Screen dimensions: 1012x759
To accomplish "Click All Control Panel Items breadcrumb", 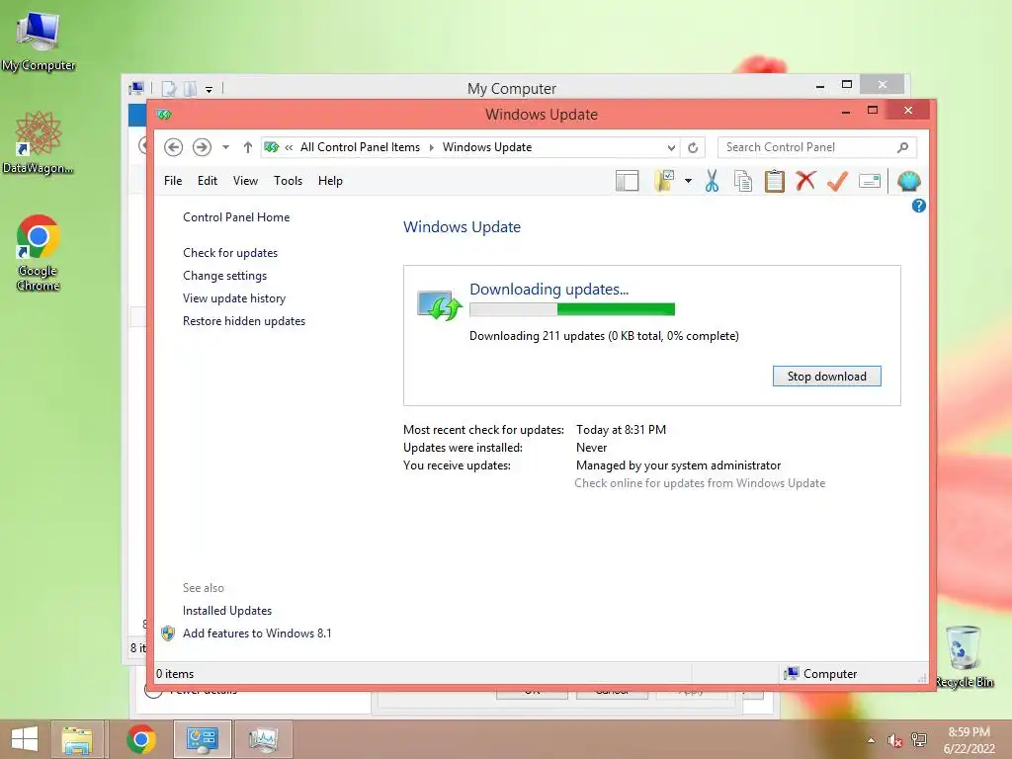I will pyautogui.click(x=360, y=147).
